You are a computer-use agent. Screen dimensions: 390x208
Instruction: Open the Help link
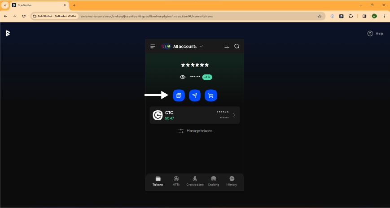coord(376,34)
